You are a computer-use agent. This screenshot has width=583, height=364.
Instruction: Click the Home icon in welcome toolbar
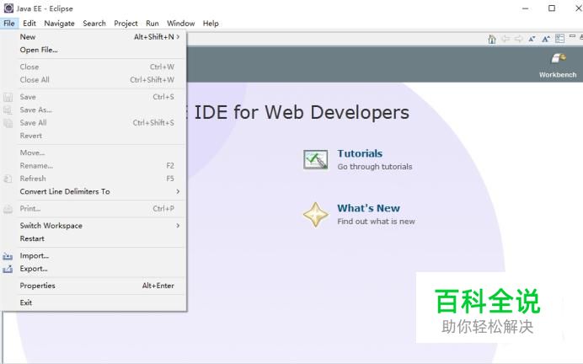(x=492, y=39)
